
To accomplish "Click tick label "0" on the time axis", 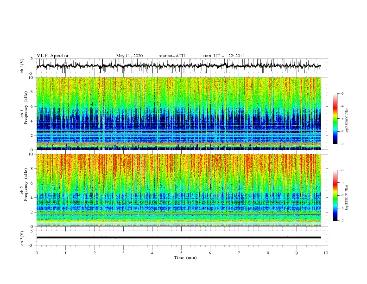I will pos(37,253).
